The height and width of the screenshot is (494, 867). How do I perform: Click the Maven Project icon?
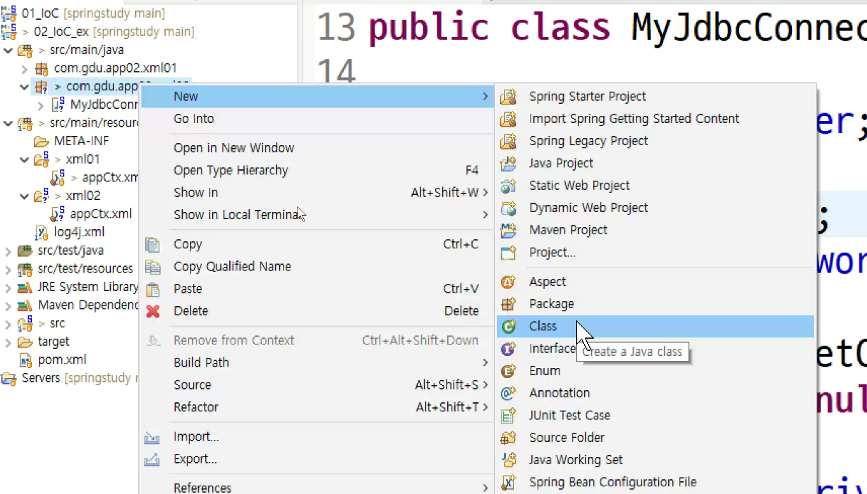(x=508, y=230)
